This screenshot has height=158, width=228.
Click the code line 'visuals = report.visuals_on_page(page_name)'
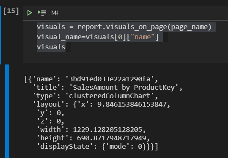124,27
